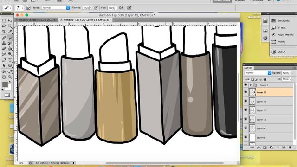Image resolution: width=297 pixels, height=167 pixels.
Task: Hide Layer 11 visibility
Action: (245, 110)
